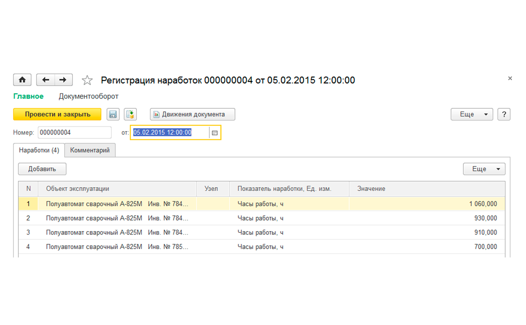Save document using the floppy disk icon
Screen dimensions: 526x325
tap(113, 114)
